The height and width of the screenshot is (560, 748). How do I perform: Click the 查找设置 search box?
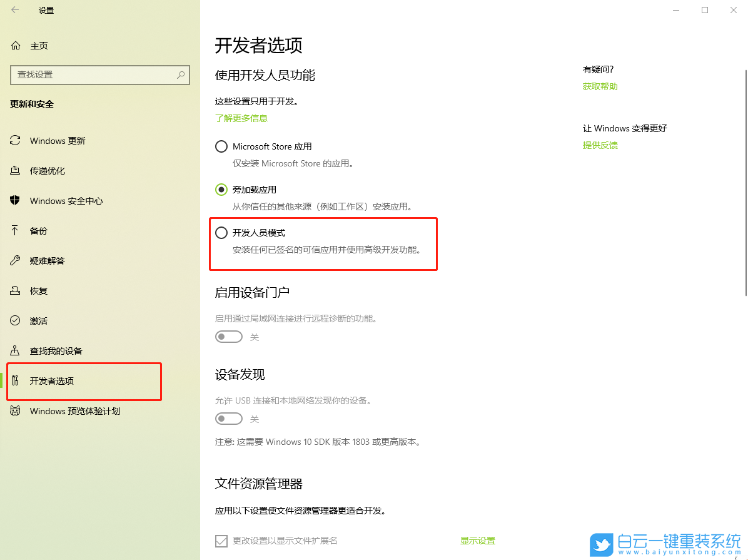coord(99,74)
